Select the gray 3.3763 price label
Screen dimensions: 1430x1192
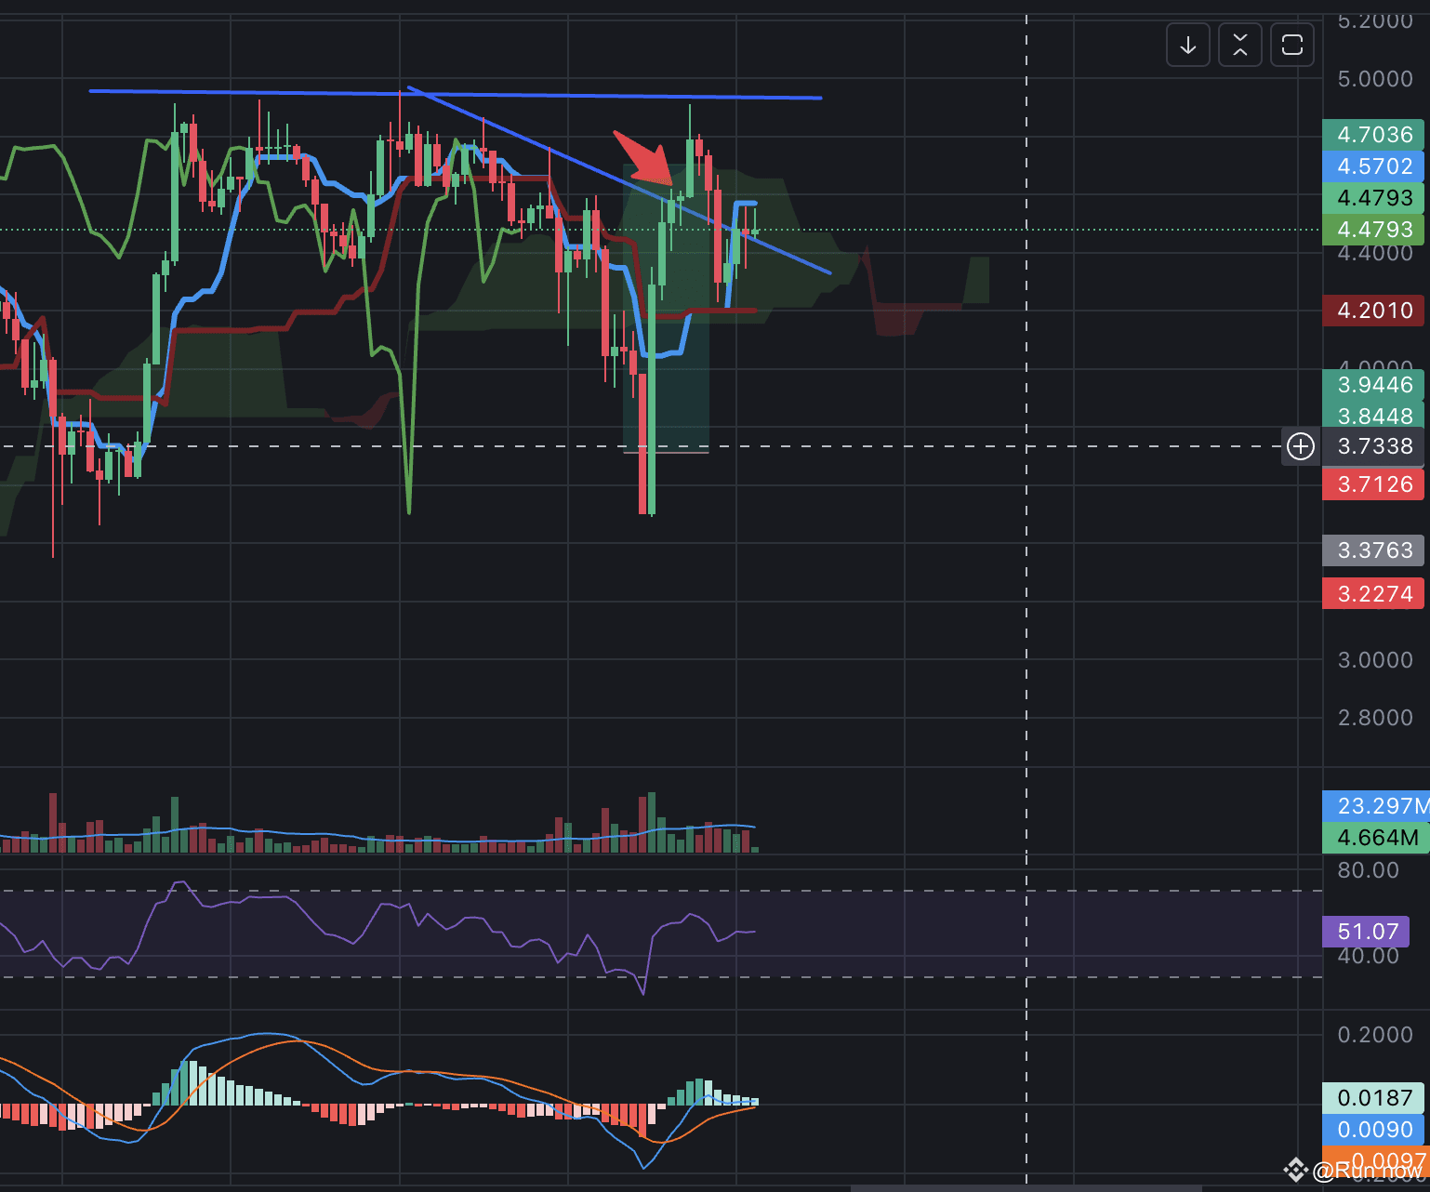1374,550
